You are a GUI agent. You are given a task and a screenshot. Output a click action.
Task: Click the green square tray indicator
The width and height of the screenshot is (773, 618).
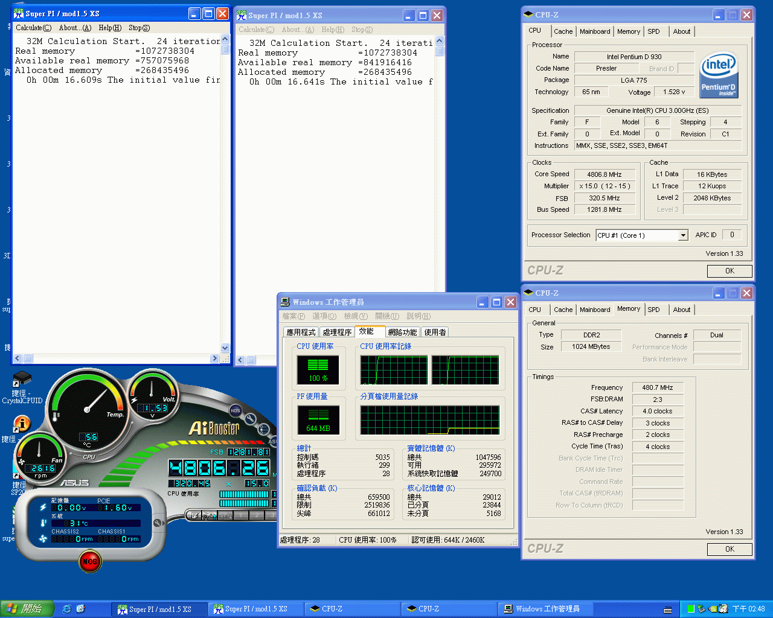[x=690, y=608]
